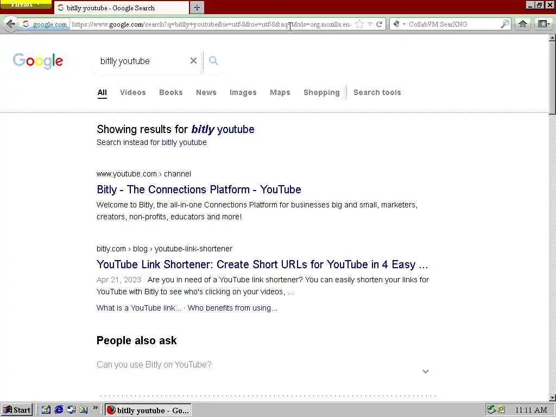
Task: Go to the home page icon
Action: (523, 24)
